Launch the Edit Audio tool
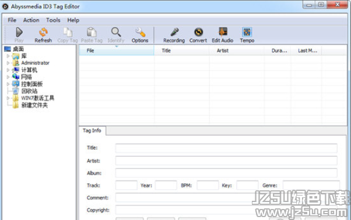 coord(223,33)
